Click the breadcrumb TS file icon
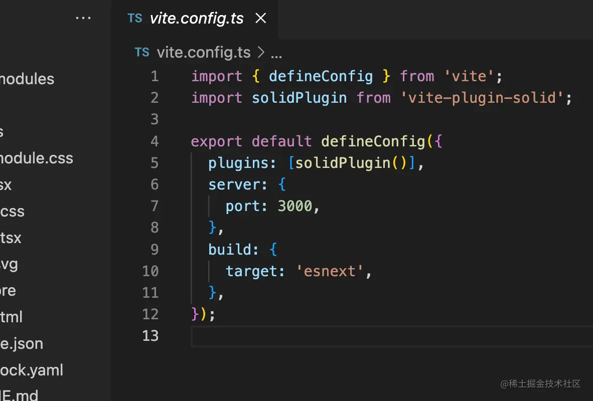Screen dimensions: 593x401 point(142,52)
